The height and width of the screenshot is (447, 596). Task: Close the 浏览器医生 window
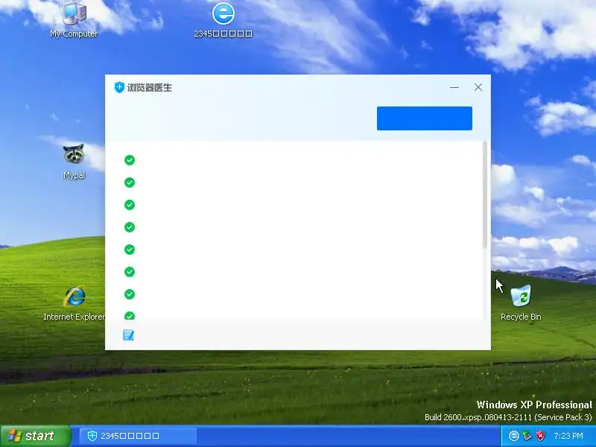478,87
